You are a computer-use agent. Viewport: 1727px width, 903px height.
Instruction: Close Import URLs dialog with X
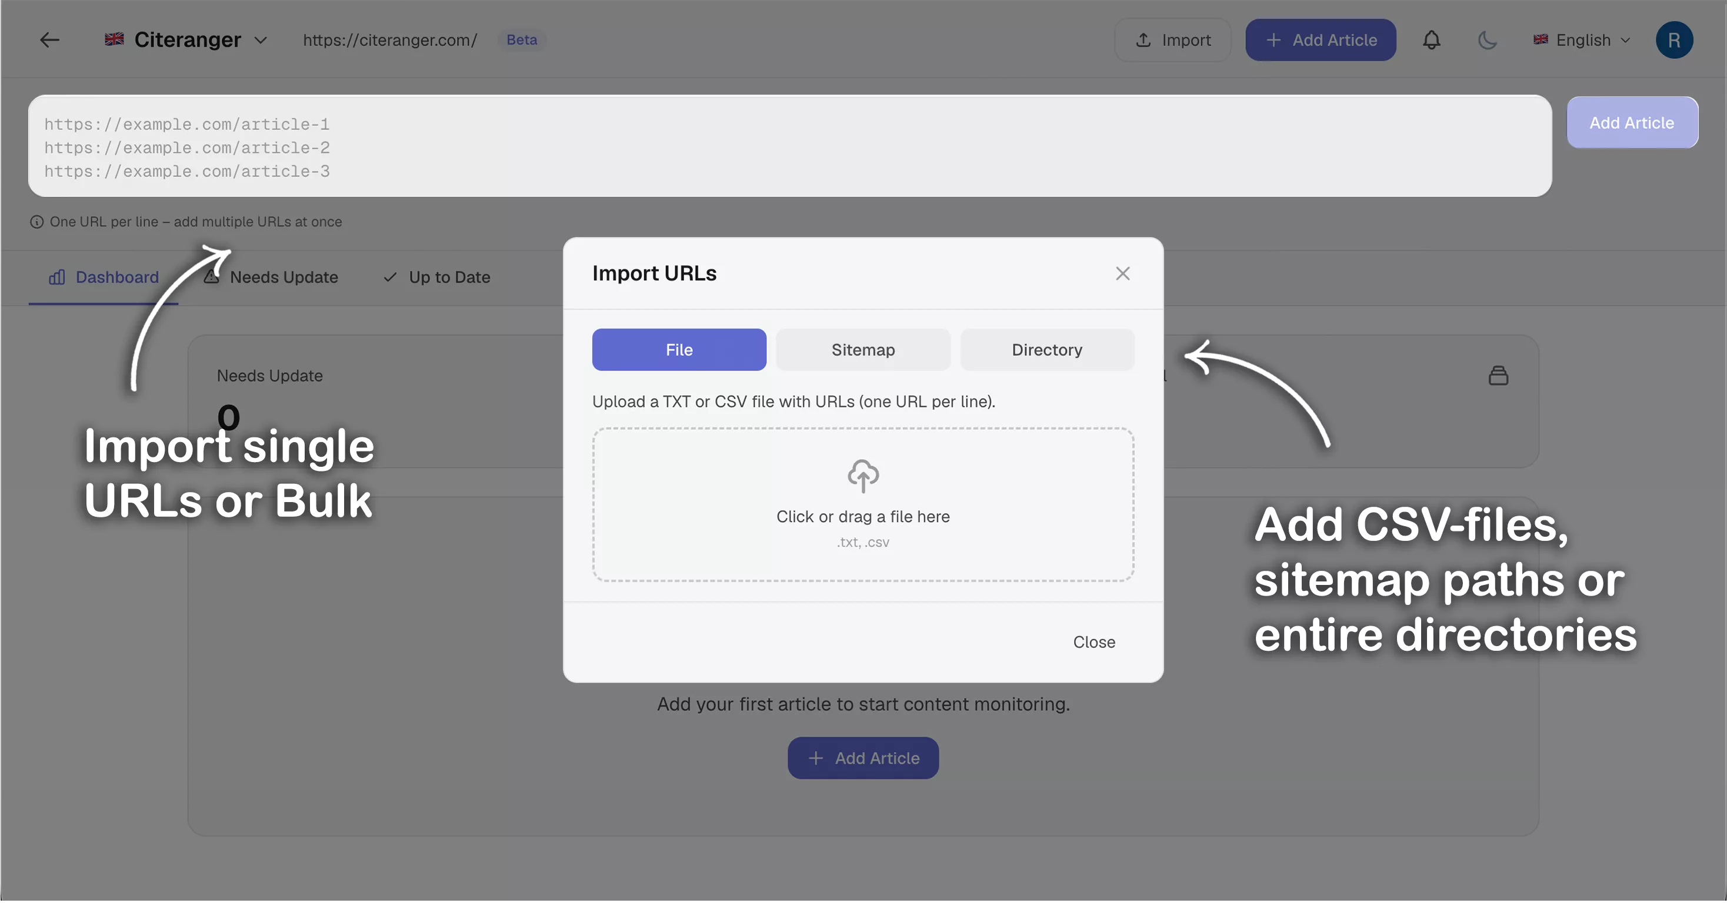tap(1122, 273)
